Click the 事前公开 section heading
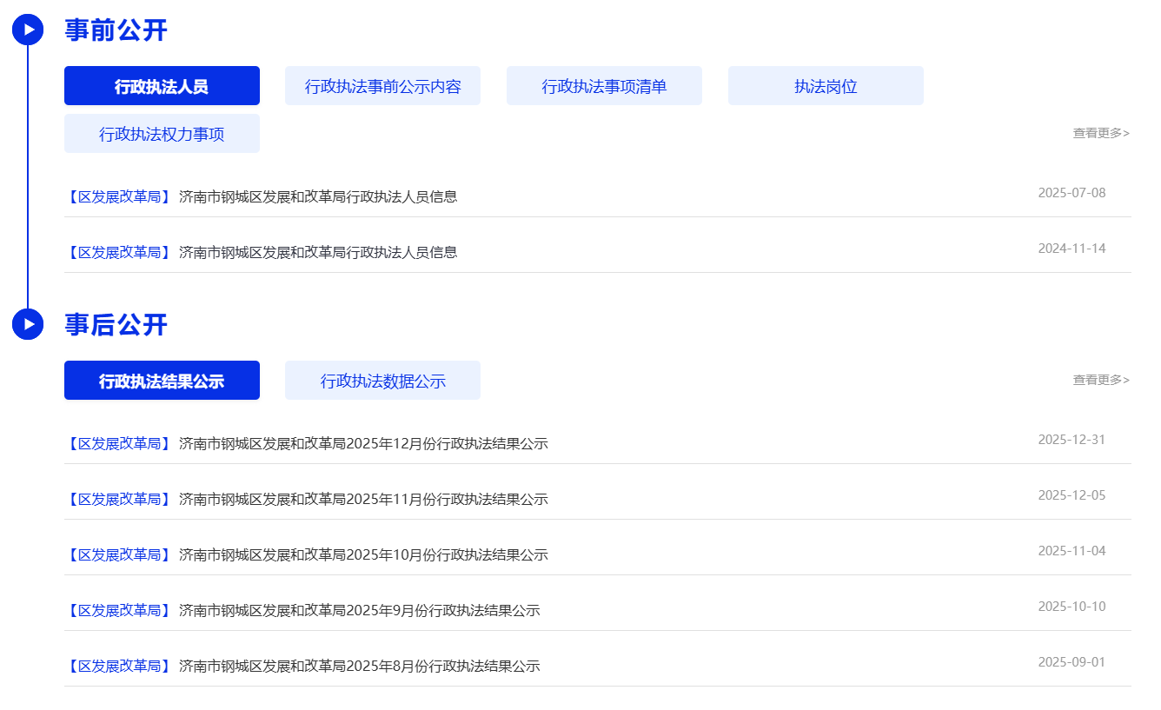 click(x=116, y=30)
